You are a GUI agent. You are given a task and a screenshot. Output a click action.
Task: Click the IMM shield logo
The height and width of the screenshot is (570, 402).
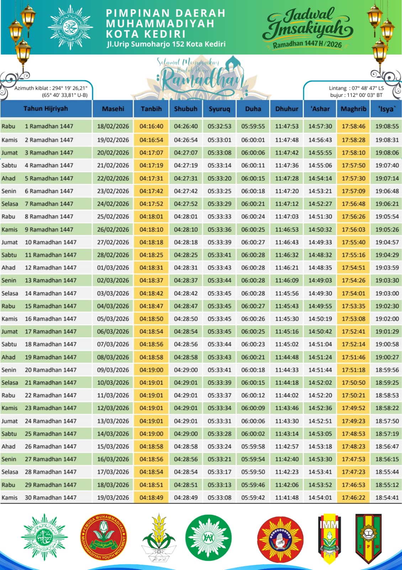pos(329,539)
